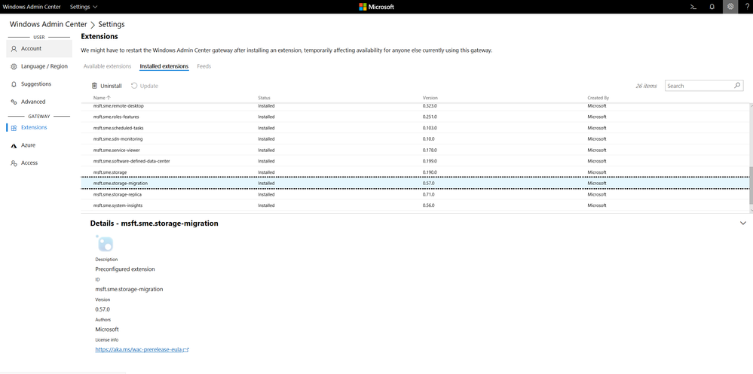The image size is (753, 374).
Task: Select the msft.sme.storage-replica row
Action: [x=415, y=195]
